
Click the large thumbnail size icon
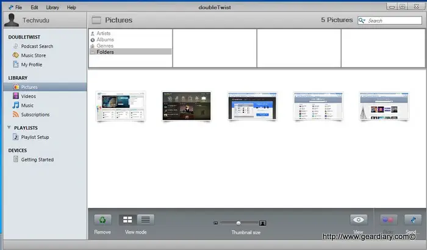(262, 223)
